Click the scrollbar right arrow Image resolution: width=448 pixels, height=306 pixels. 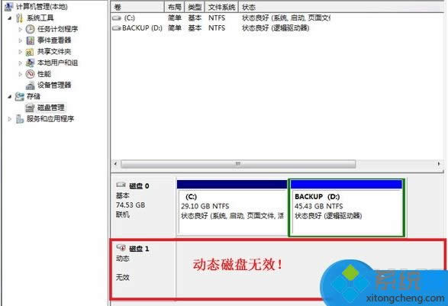[x=439, y=164]
